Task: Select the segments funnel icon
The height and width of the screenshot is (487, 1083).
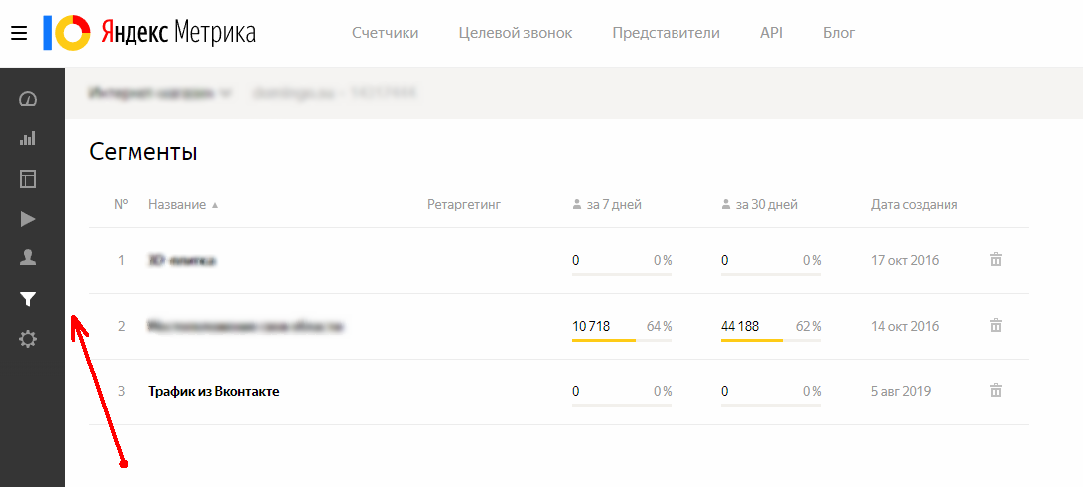Action: [x=28, y=299]
